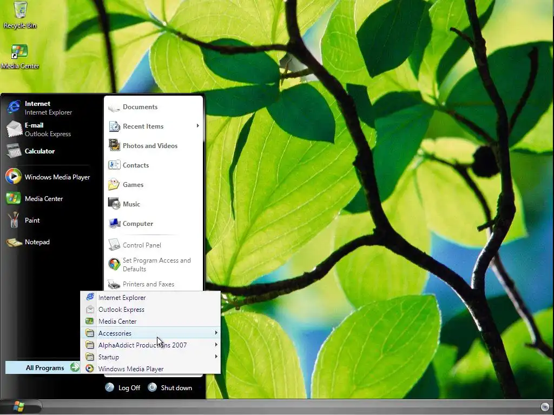Click the Windows Media Player icon in left column

tap(14, 177)
